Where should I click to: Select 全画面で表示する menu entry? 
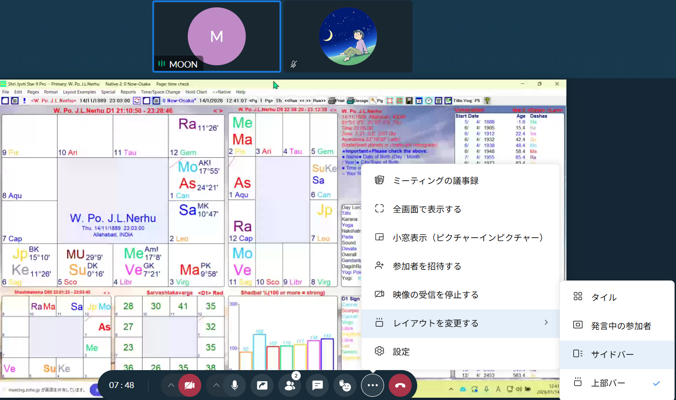[x=426, y=209]
